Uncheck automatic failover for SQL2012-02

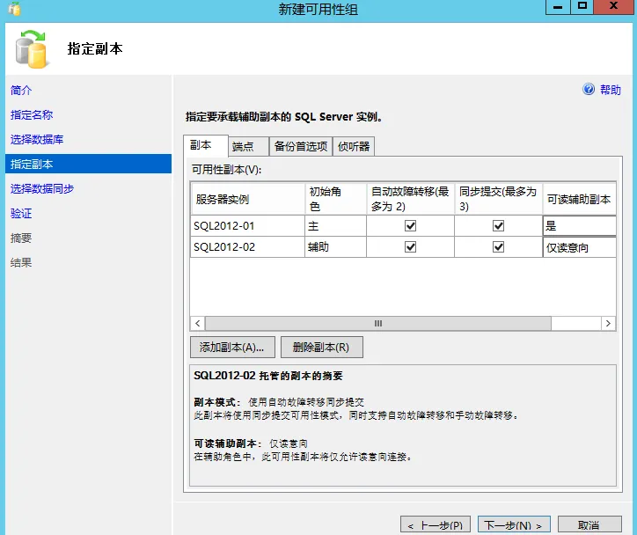[410, 247]
